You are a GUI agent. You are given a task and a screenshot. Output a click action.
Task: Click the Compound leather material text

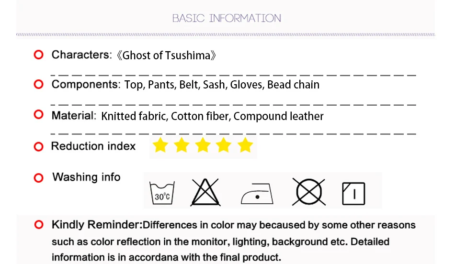278,116
